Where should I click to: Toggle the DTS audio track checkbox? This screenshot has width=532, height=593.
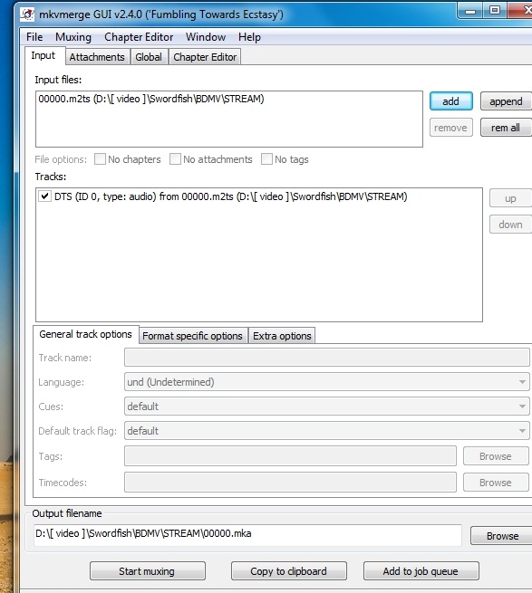tap(44, 196)
